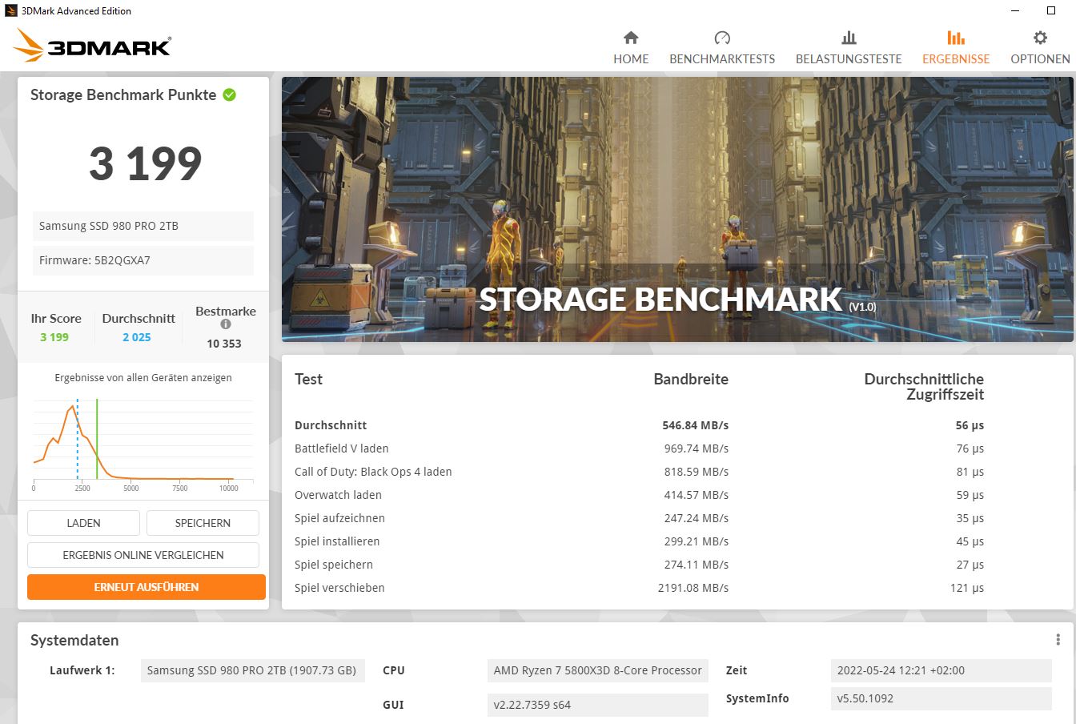
Task: Click the 3DMark logo
Action: click(x=92, y=46)
